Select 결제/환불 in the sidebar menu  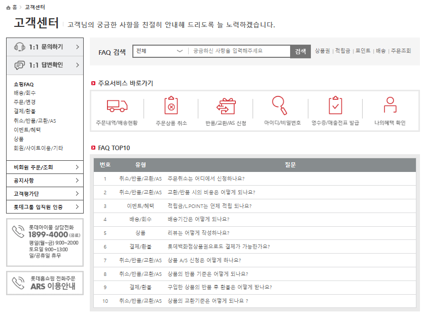point(25,111)
